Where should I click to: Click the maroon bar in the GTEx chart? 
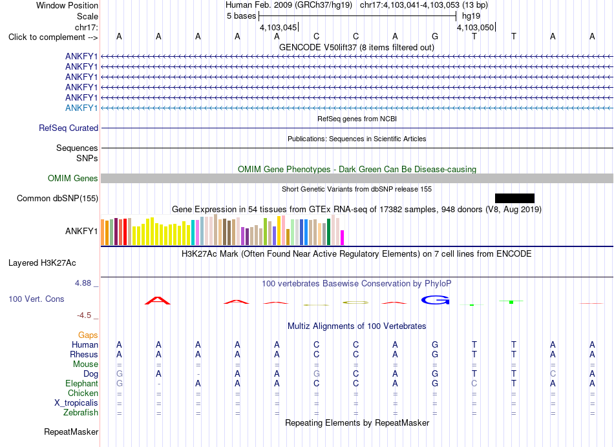click(116, 232)
